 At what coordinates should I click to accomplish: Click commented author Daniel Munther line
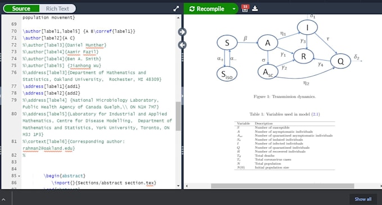click(x=65, y=45)
